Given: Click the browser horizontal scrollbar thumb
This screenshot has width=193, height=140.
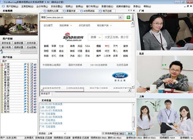Looking at the screenshot, I should coord(63,90).
